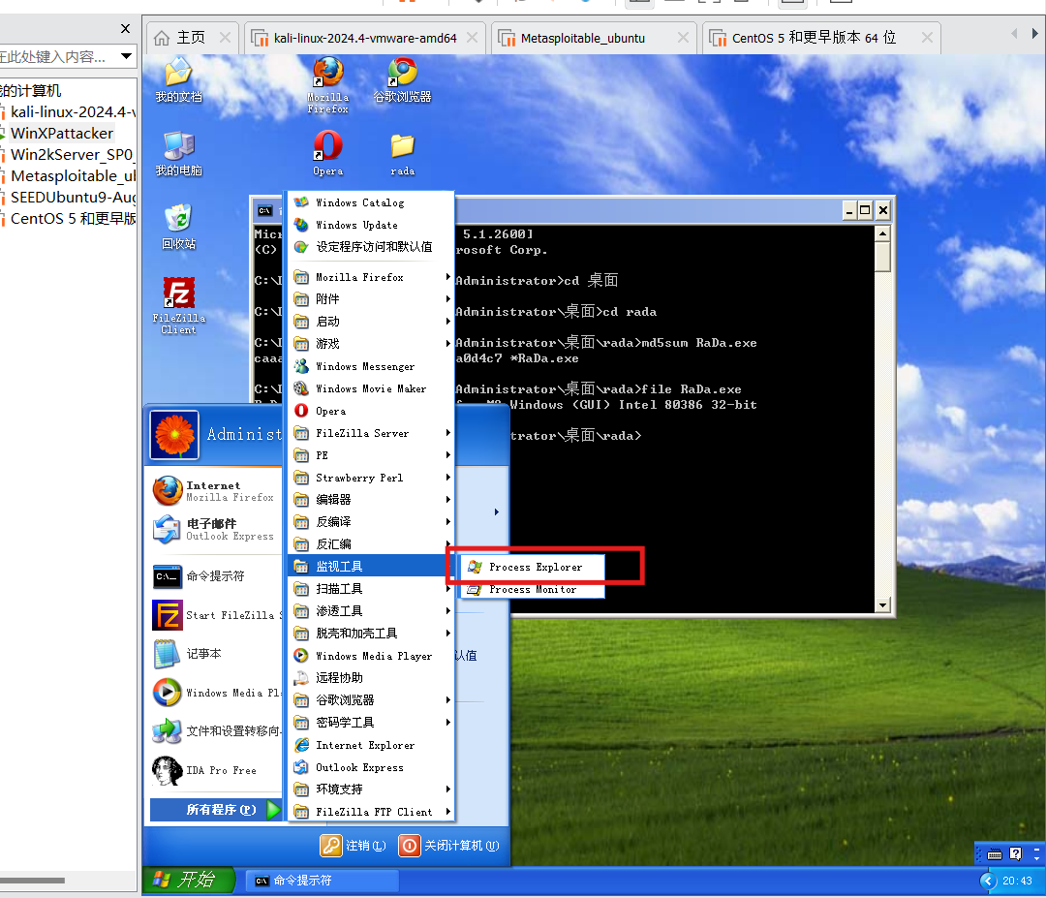Open 电子邮件 Outlook Express in Start menu

(216, 530)
